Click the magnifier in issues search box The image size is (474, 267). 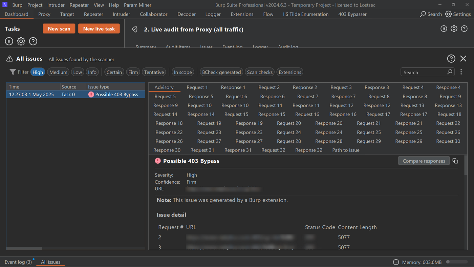pos(450,72)
